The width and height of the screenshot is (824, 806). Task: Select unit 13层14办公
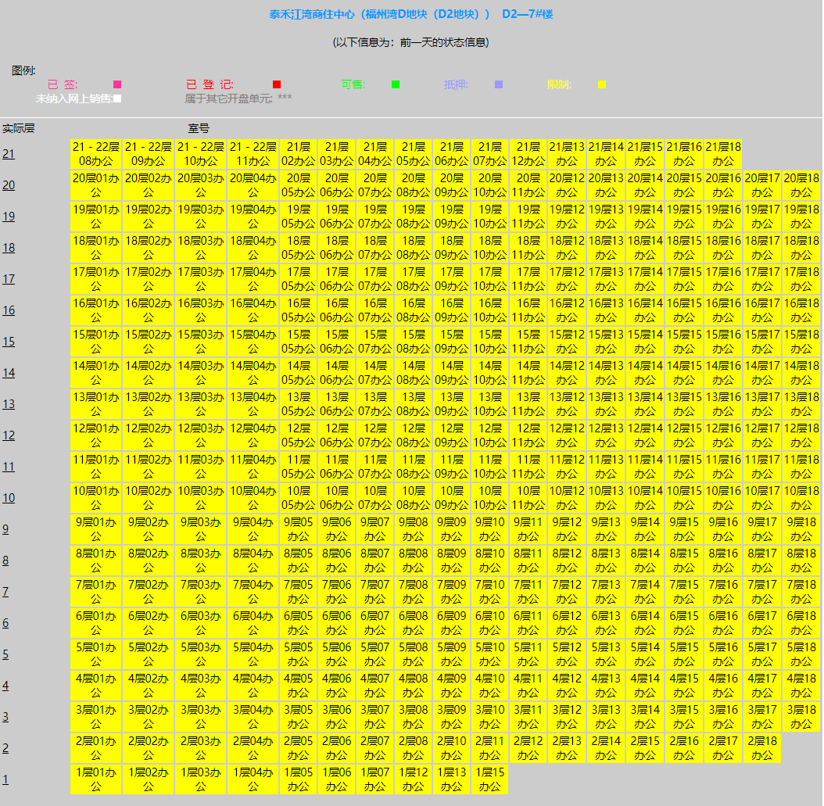pyautogui.click(x=645, y=404)
